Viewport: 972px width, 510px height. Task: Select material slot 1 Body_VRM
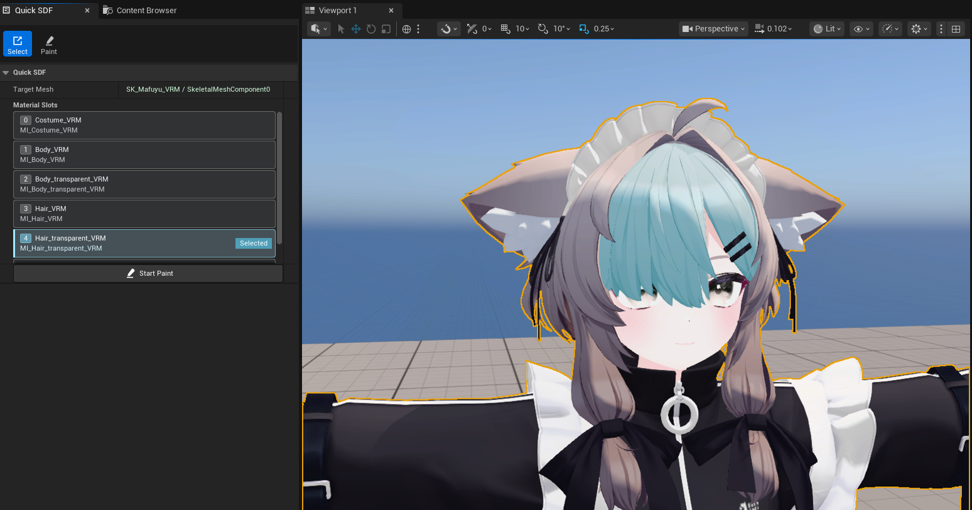click(x=144, y=155)
